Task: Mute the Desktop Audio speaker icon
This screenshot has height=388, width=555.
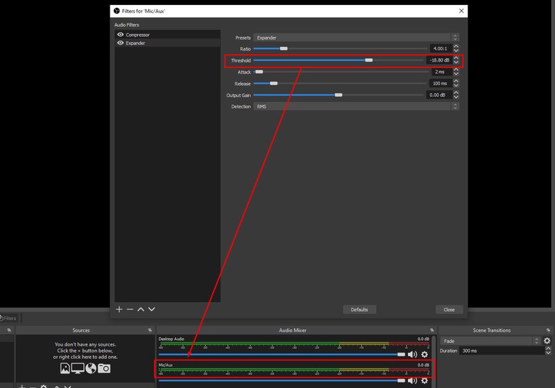Action: pyautogui.click(x=412, y=354)
